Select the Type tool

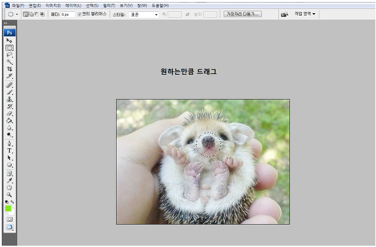tap(9, 151)
